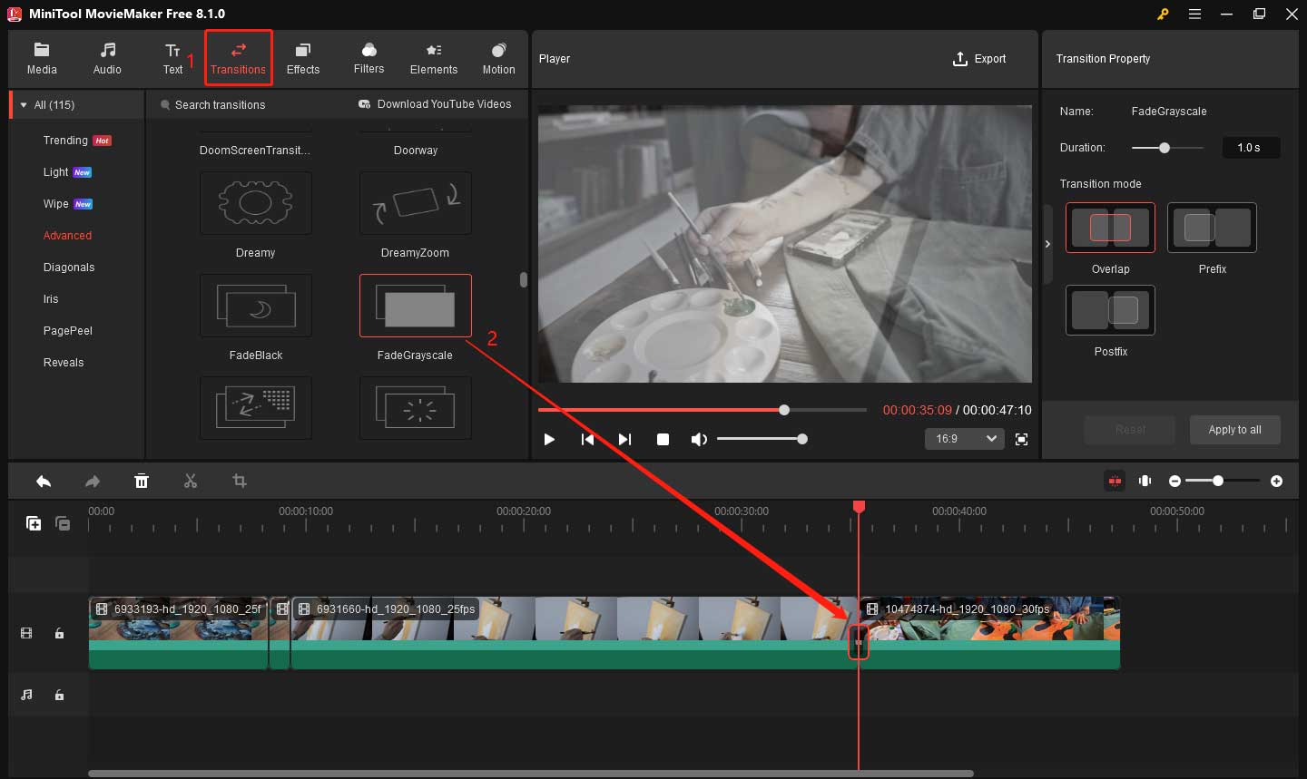Select the FadeGrayscale transition thumbnail

pos(416,306)
